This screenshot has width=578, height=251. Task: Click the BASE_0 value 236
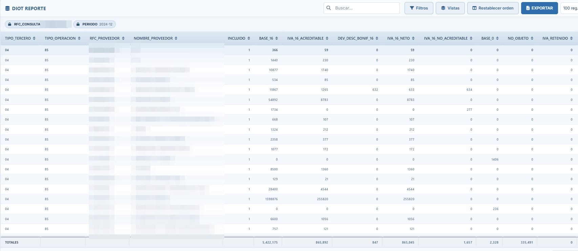click(496, 209)
